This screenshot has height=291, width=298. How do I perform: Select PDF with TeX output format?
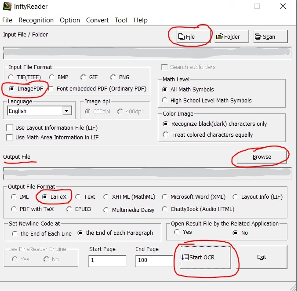33,209
